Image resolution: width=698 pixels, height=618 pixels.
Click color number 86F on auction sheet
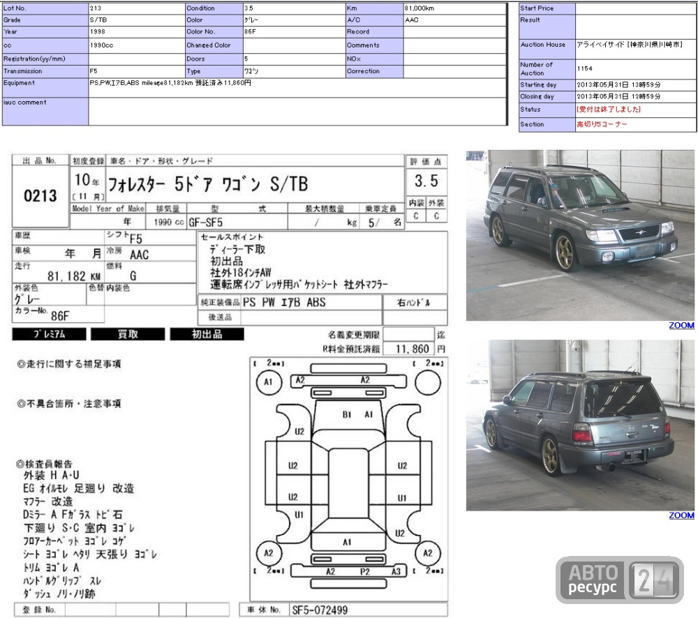click(x=60, y=316)
